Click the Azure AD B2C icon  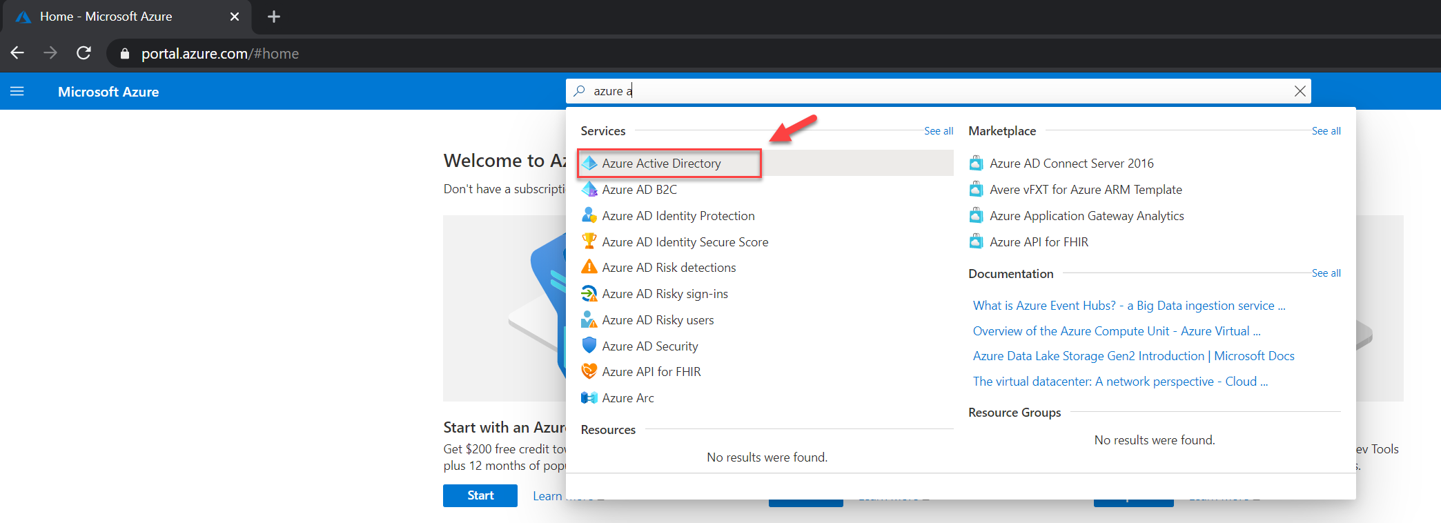point(589,189)
